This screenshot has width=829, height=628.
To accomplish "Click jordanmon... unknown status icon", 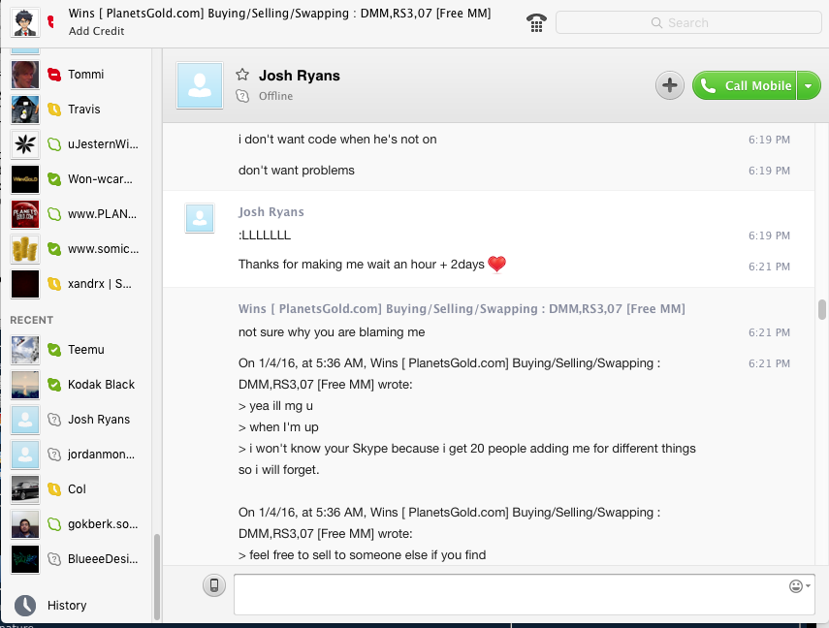I will (x=54, y=455).
